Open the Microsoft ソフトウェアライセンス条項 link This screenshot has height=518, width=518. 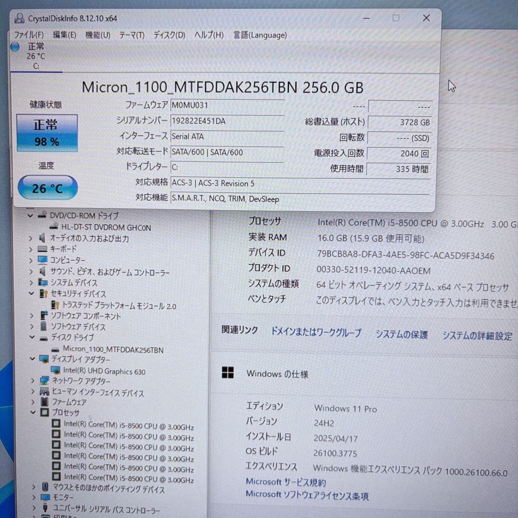tap(307, 495)
